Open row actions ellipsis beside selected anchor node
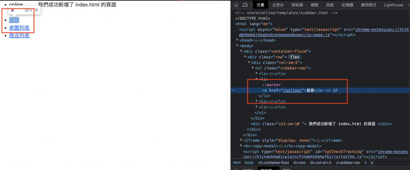410x170 pixels. click(x=233, y=90)
